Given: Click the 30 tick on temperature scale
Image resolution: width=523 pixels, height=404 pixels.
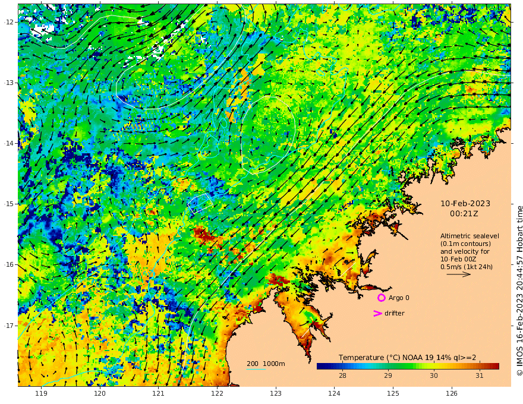Looking at the screenshot, I should click(434, 375).
